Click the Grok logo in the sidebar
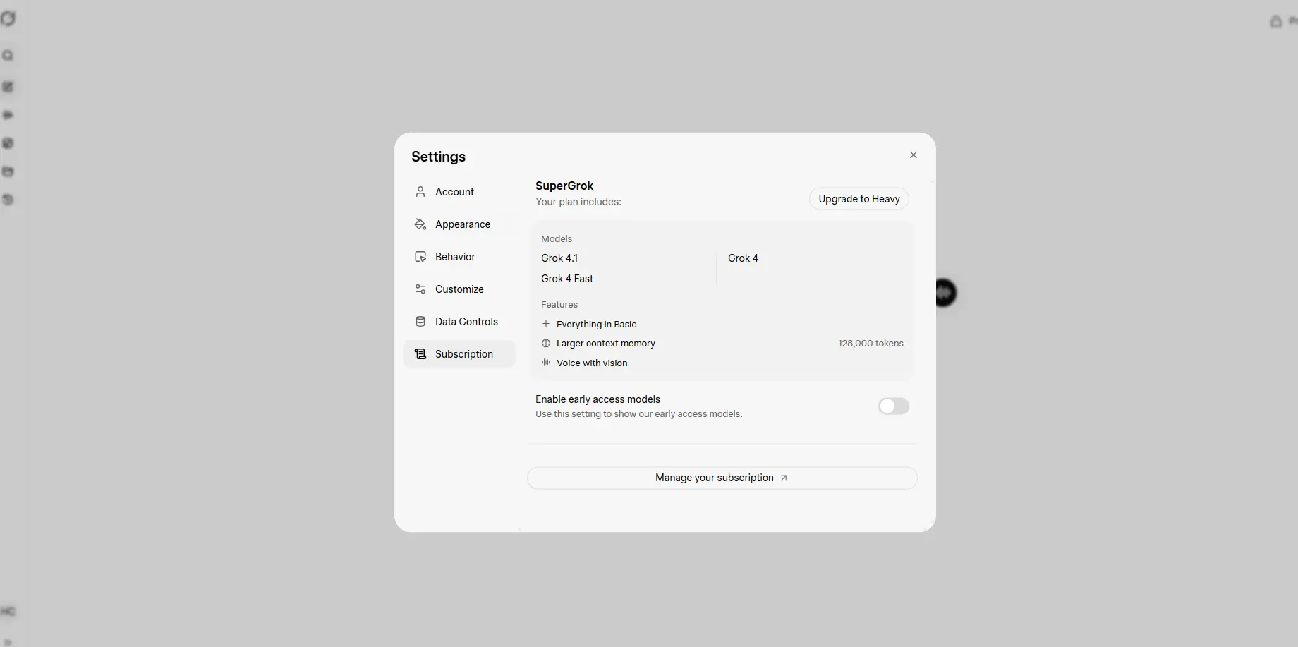 (8, 19)
